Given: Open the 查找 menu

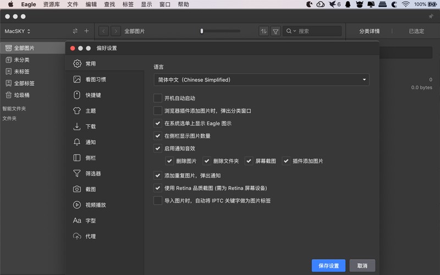Looking at the screenshot, I should (109, 4).
